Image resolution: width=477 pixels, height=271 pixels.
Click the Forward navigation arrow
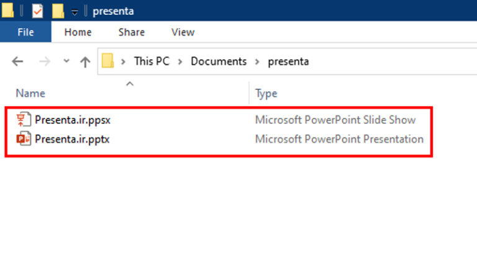(44, 61)
